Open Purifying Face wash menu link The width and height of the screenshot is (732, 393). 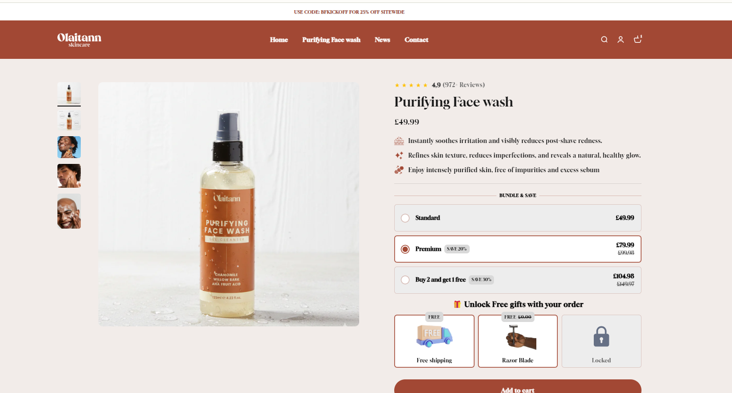pos(331,40)
